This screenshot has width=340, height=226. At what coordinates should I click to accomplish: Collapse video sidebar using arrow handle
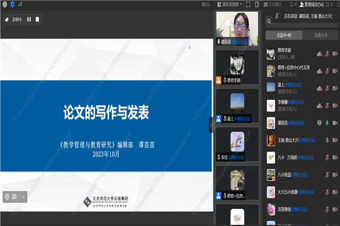pyautogui.click(x=211, y=125)
